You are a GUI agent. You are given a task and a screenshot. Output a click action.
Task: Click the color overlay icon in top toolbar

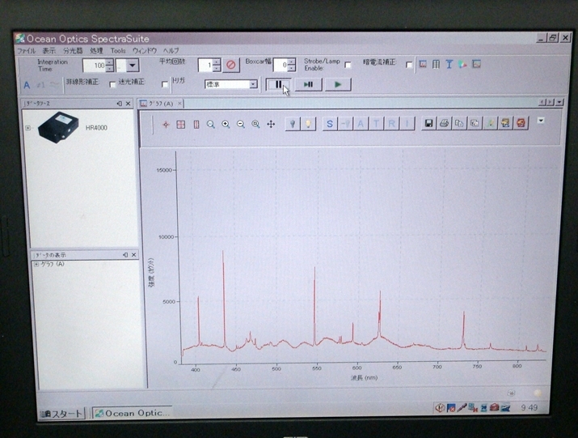point(462,65)
